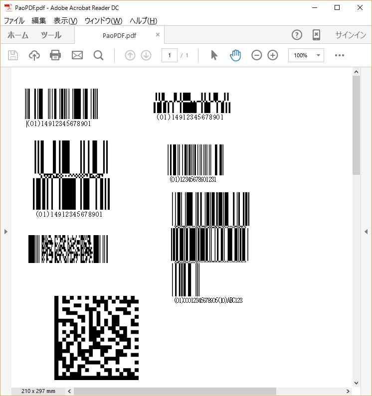
Task: Open the search magnifier tool
Action: [x=98, y=55]
